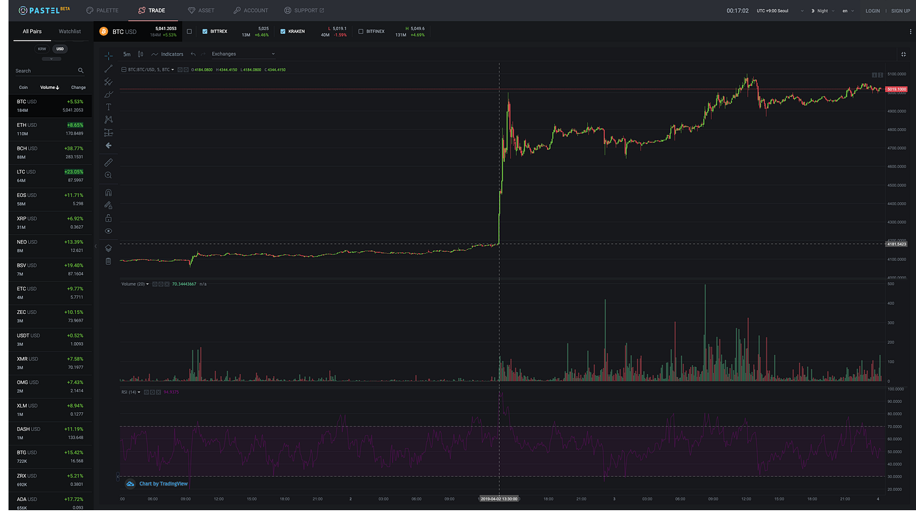Uncheck the KRAKEN exchange checkbox
The width and height of the screenshot is (916, 520).
point(283,31)
